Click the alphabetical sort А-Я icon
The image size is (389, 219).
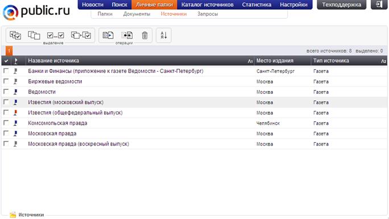(x=163, y=35)
